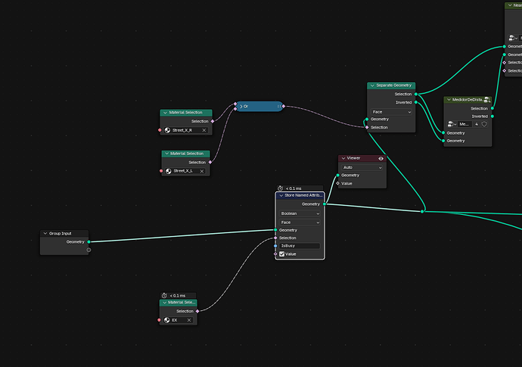Viewport: 522px width, 367px height.
Task: Select the Viewer node title
Action: click(353, 158)
